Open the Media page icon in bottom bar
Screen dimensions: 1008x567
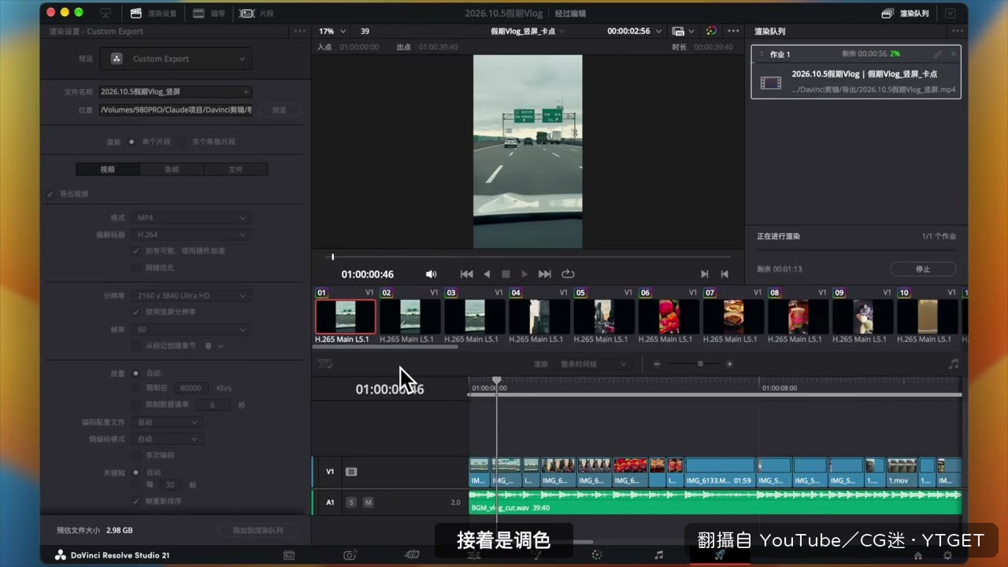pyautogui.click(x=289, y=555)
